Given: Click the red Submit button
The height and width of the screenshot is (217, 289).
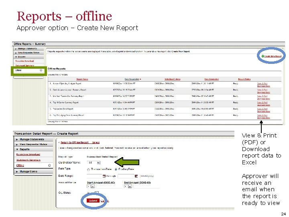Looking at the screenshot, I should [x=93, y=201].
